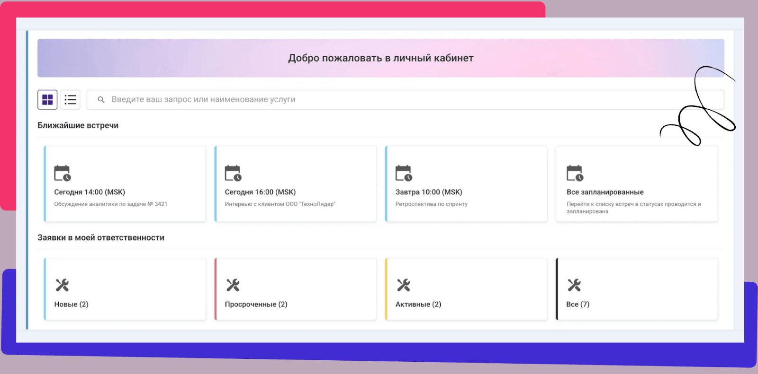Switch to list view layout
758x374 pixels.
[x=70, y=100]
